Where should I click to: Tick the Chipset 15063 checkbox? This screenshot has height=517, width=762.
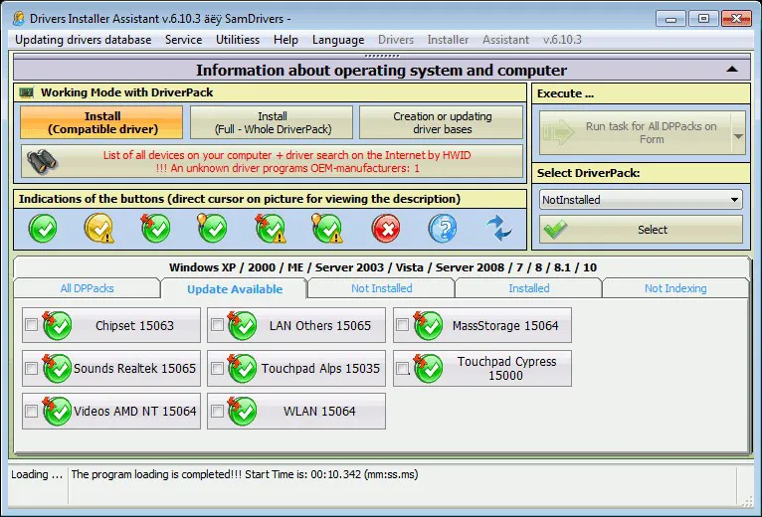(31, 325)
